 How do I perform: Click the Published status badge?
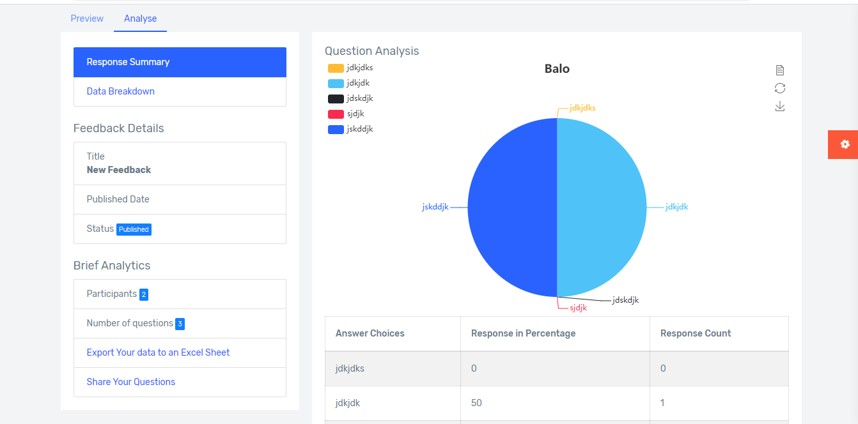pos(134,229)
